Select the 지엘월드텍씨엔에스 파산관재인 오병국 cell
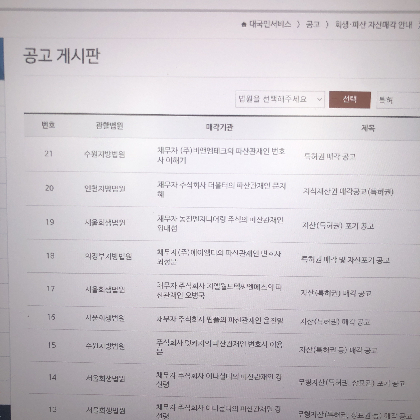Image resolution: width=420 pixels, height=420 pixels. pyautogui.click(x=219, y=290)
